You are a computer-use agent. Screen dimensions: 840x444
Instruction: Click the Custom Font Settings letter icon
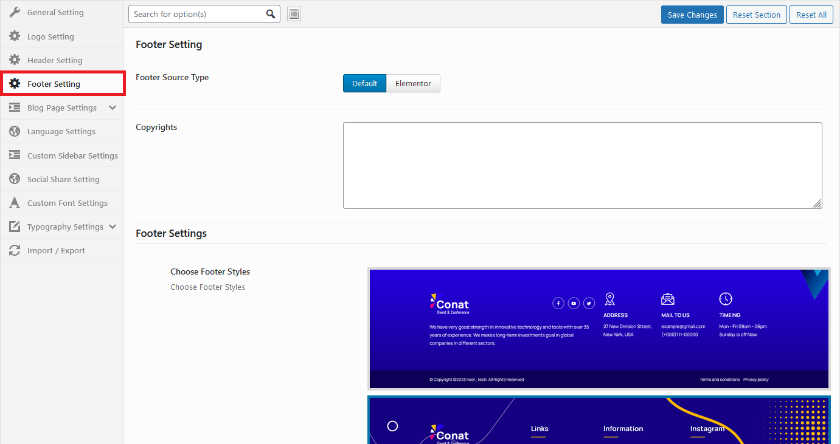(15, 202)
